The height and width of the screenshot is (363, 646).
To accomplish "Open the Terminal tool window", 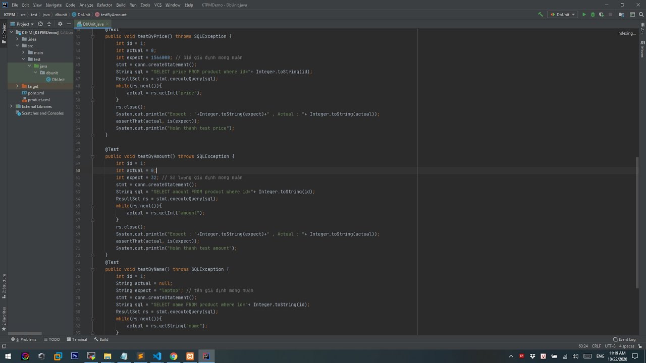I will click(x=76, y=339).
